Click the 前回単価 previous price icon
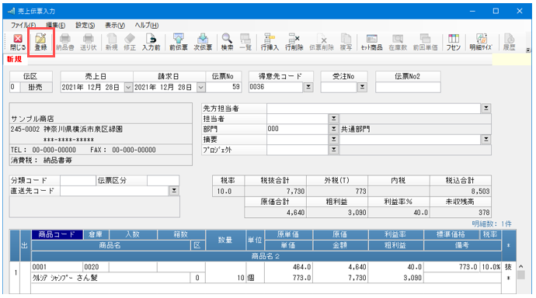The height and width of the screenshot is (298, 536). (x=425, y=43)
